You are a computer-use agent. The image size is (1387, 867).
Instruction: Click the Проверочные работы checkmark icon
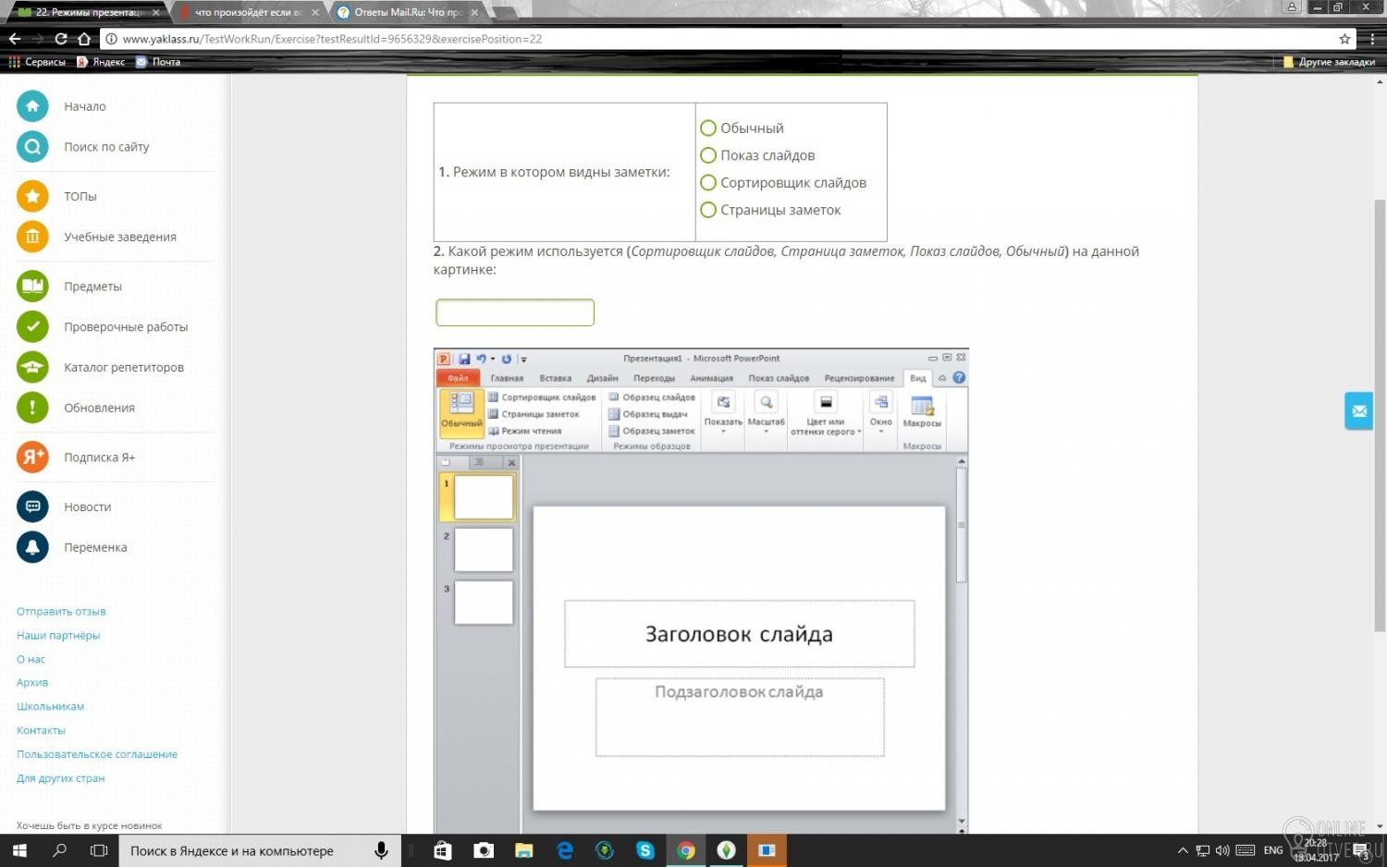click(32, 326)
